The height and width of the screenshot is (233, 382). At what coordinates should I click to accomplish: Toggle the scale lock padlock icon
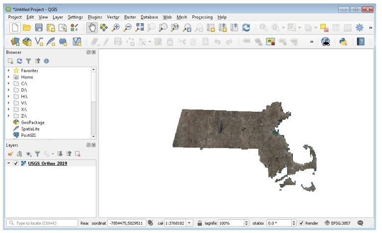199,223
